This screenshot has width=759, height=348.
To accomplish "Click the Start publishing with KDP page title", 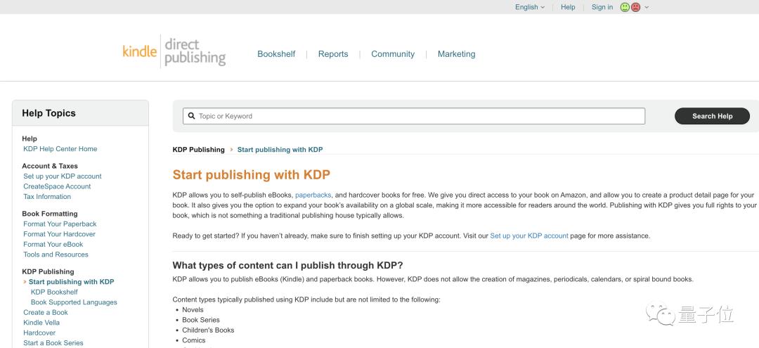I will (x=251, y=175).
